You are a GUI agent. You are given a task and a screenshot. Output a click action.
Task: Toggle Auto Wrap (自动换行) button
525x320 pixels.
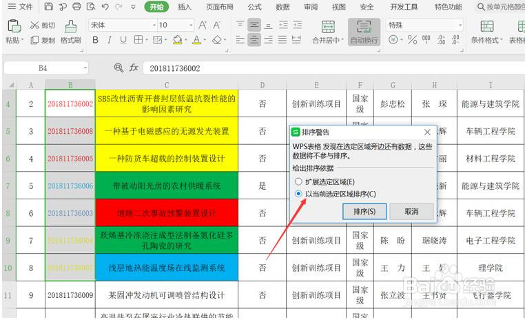point(364,32)
